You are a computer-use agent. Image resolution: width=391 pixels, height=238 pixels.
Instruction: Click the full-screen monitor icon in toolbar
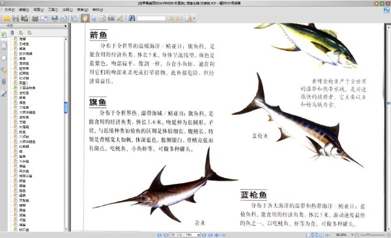pos(55,18)
